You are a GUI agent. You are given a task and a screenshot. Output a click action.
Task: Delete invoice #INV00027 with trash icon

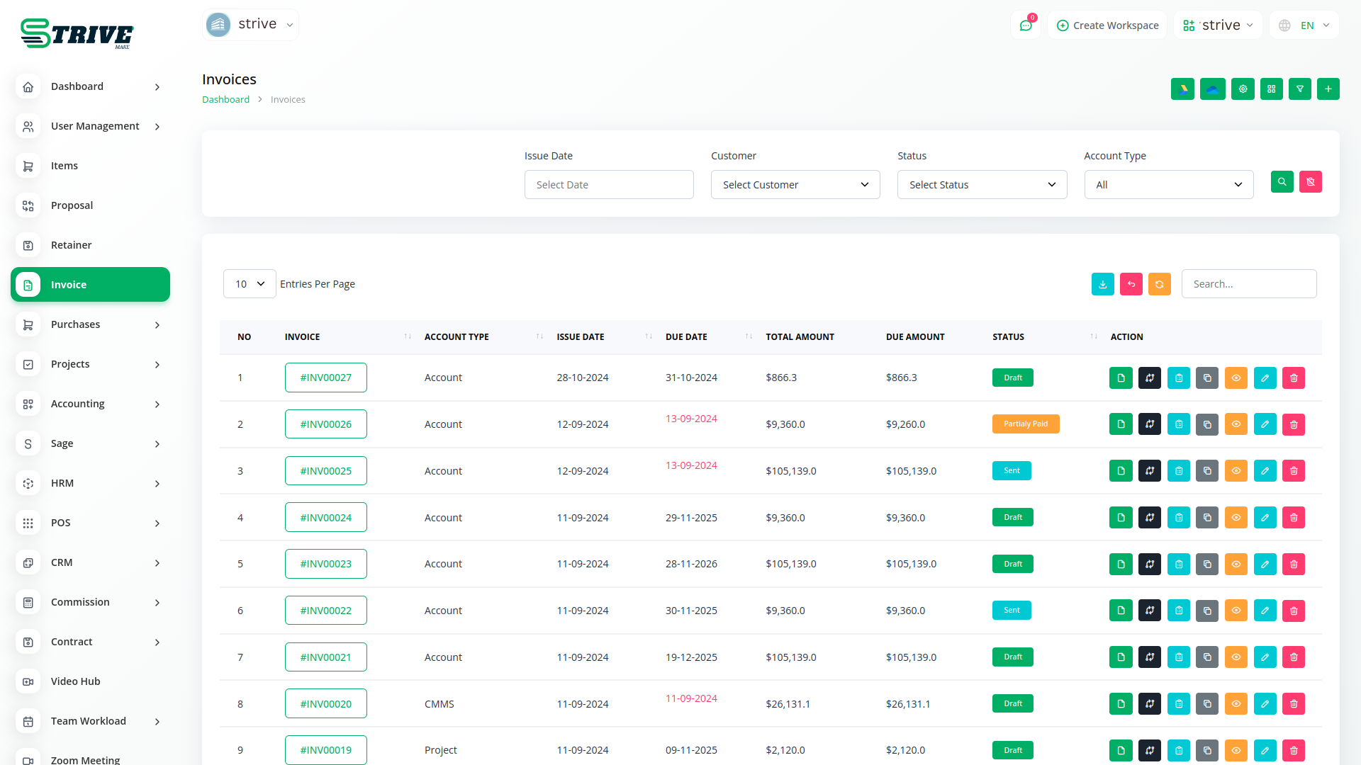[x=1293, y=378]
